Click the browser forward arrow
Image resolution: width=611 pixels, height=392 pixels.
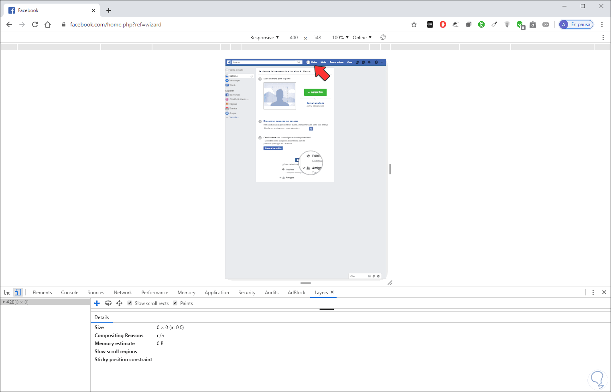[x=22, y=24]
